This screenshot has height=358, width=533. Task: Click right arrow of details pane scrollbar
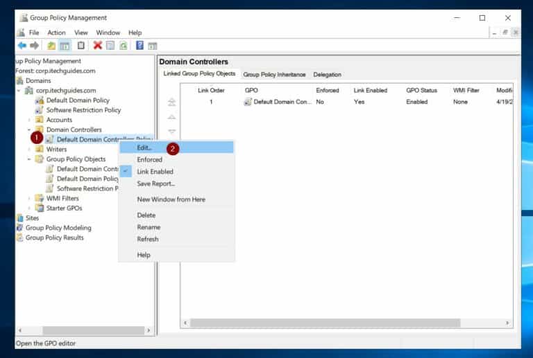(x=507, y=323)
